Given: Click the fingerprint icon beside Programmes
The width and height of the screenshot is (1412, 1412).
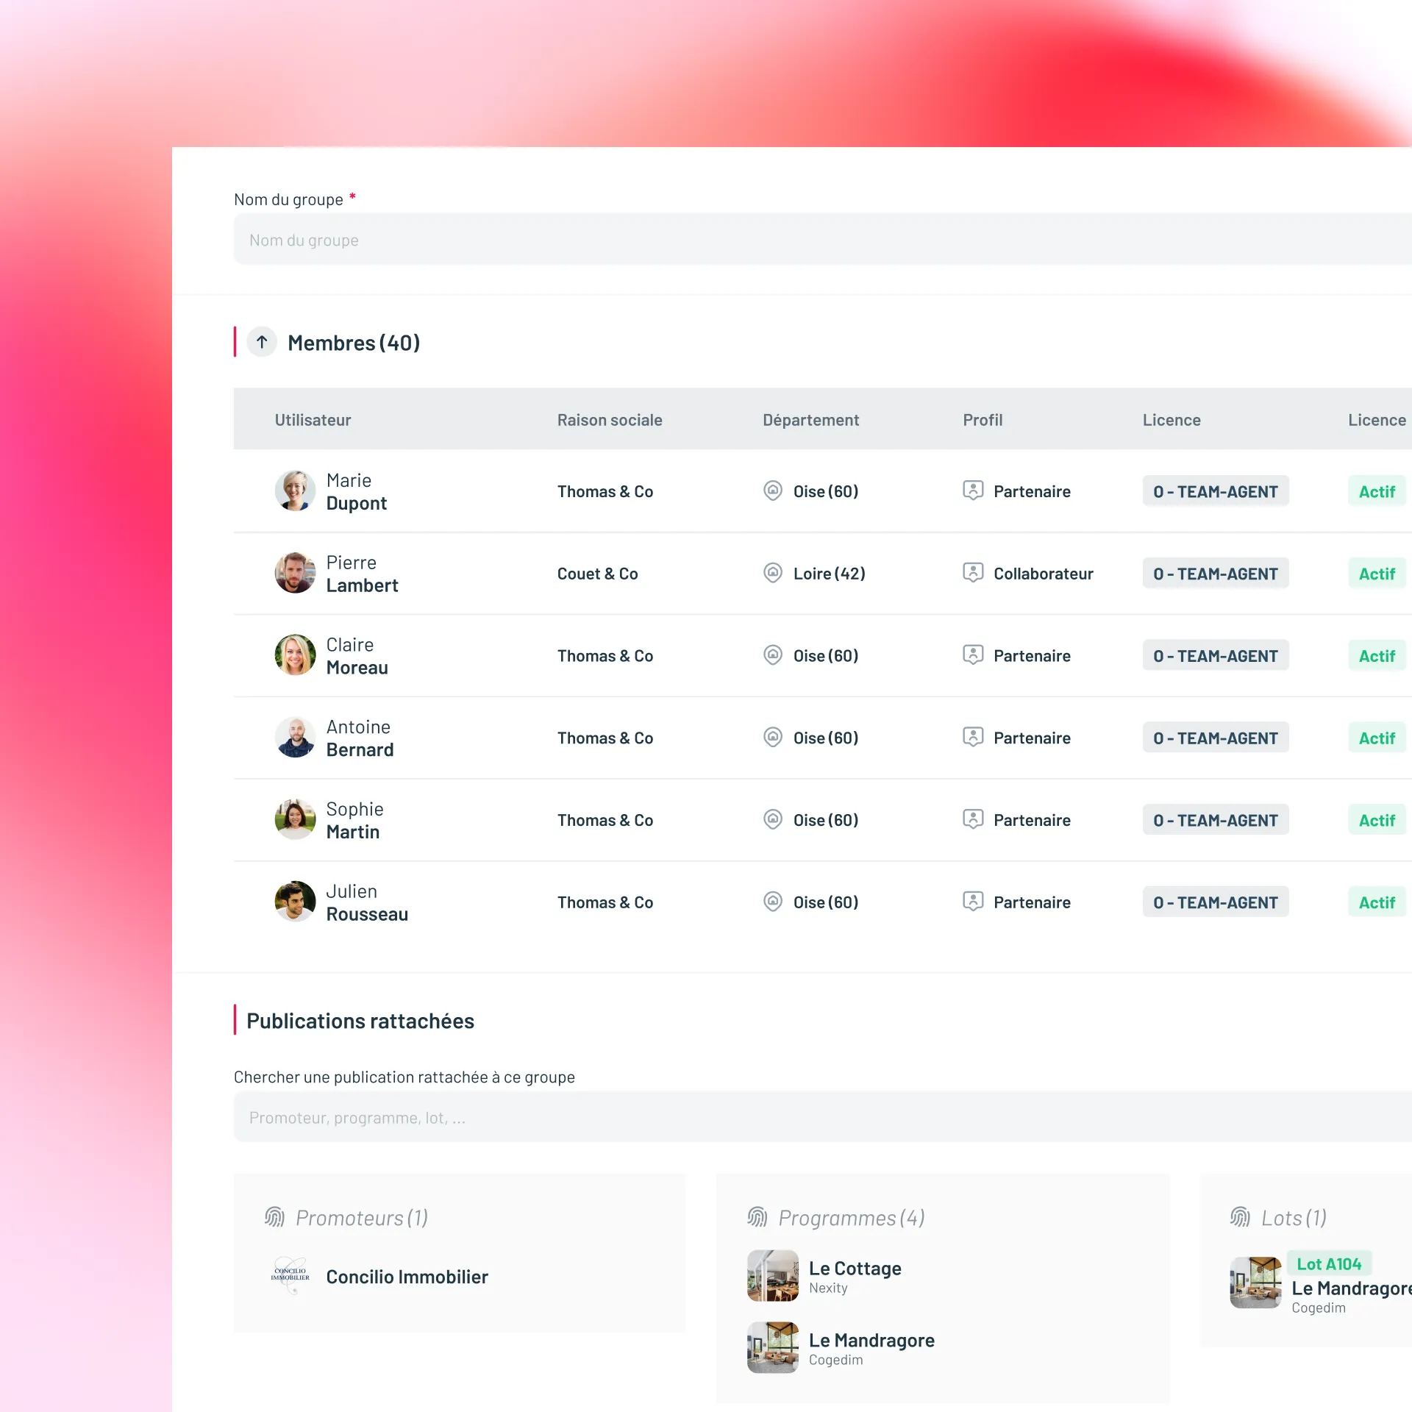Looking at the screenshot, I should tap(757, 1217).
